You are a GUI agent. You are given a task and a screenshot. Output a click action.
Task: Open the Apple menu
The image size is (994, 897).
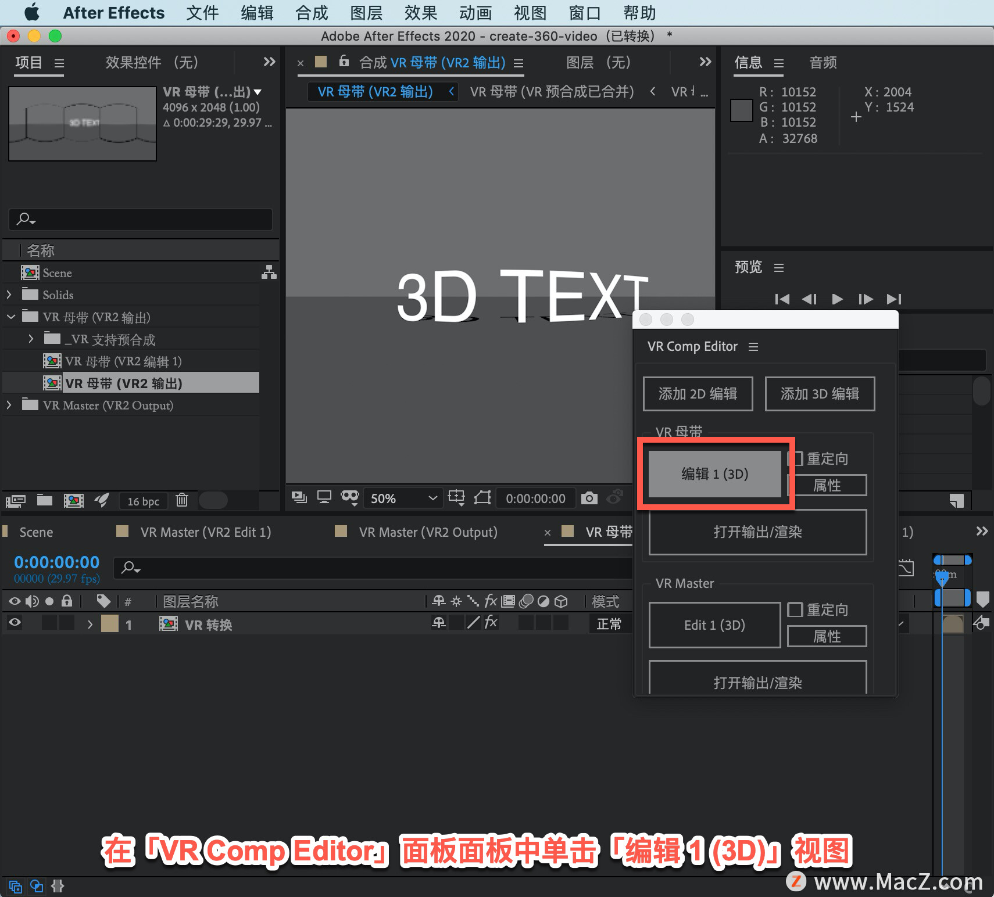click(32, 12)
